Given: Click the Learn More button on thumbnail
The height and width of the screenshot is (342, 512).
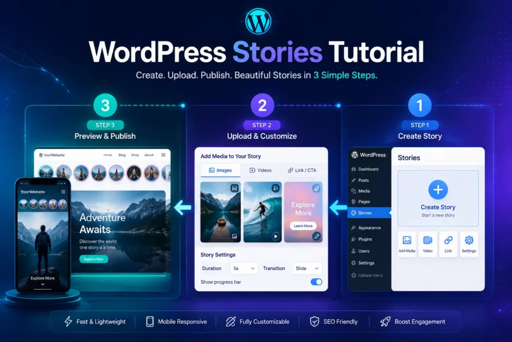Looking at the screenshot, I should pos(303,226).
